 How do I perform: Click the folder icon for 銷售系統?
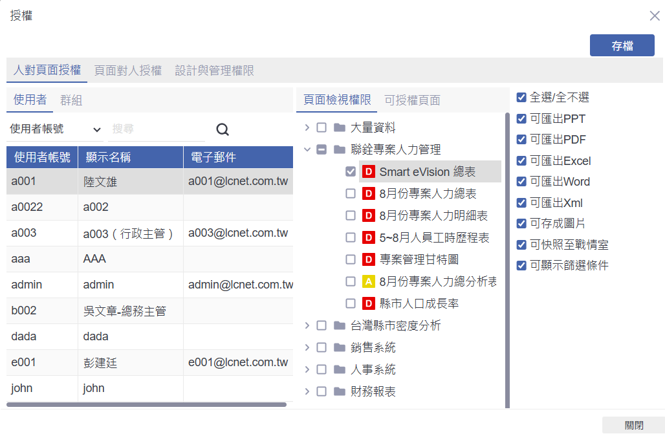point(340,347)
